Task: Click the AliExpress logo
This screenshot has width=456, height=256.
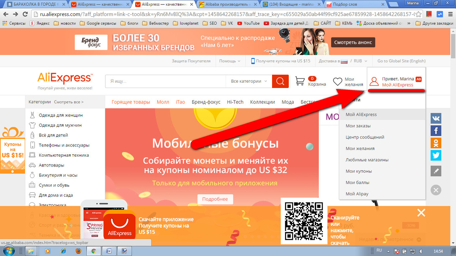Action: click(64, 78)
